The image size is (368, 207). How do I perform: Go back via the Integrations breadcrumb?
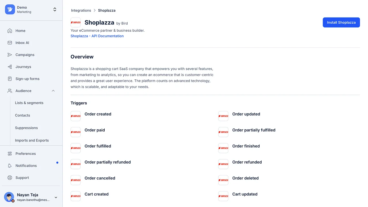pyautogui.click(x=81, y=10)
